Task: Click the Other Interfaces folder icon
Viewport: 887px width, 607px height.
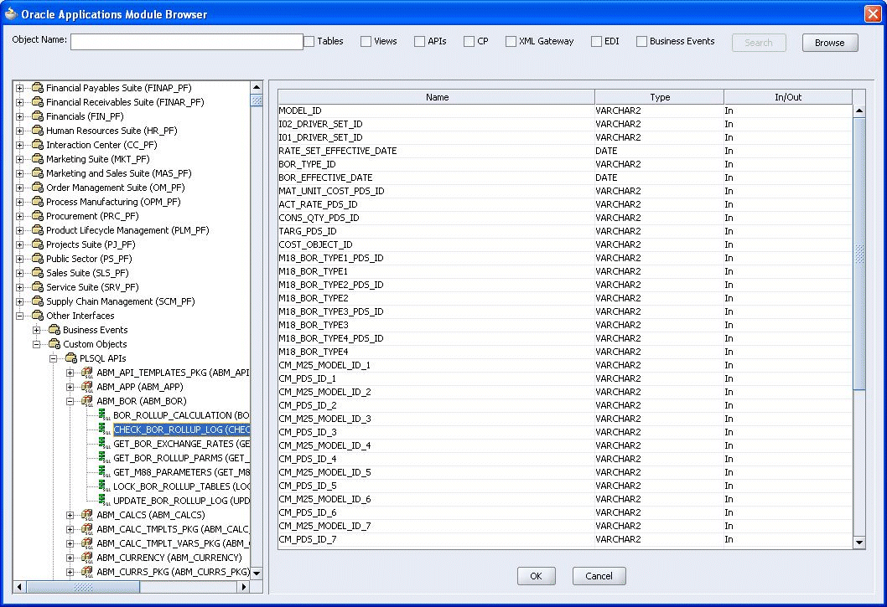Action: pyautogui.click(x=38, y=316)
